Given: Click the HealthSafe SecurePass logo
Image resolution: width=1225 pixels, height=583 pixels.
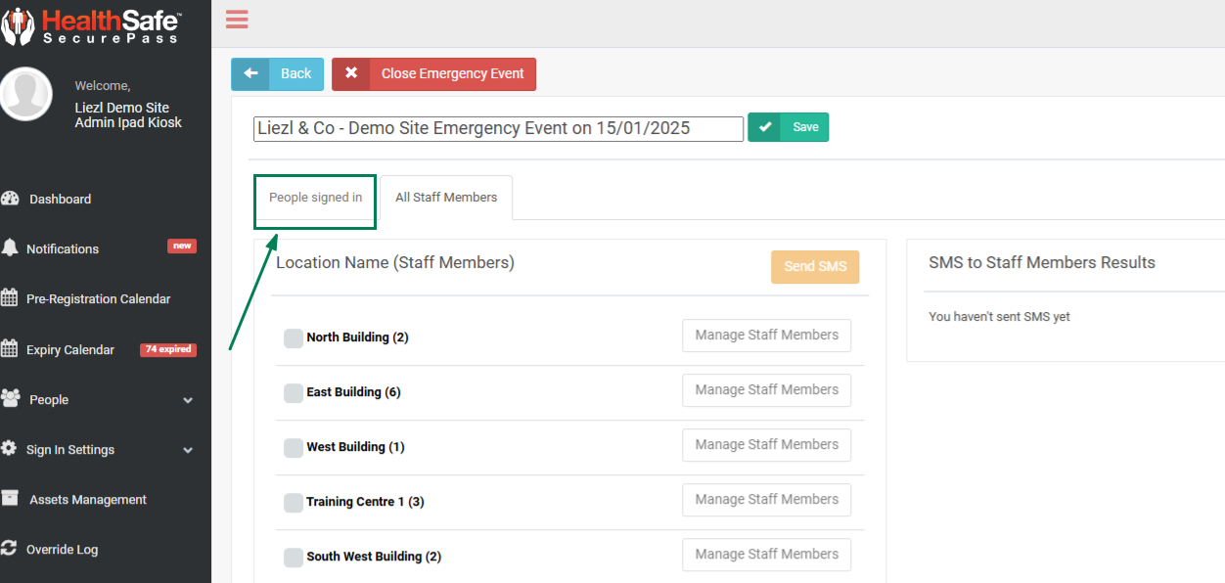Looking at the screenshot, I should [x=92, y=24].
